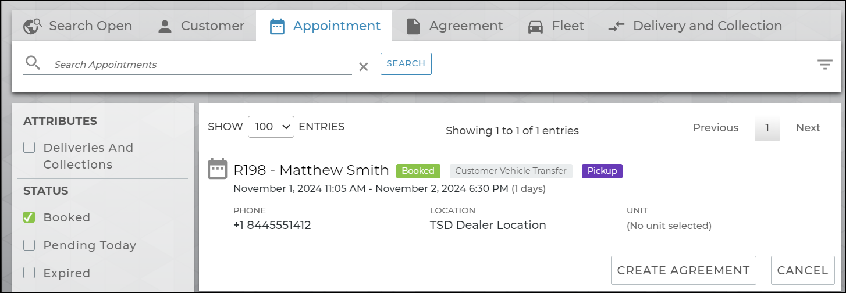
Task: Click the Search button
Action: [406, 64]
